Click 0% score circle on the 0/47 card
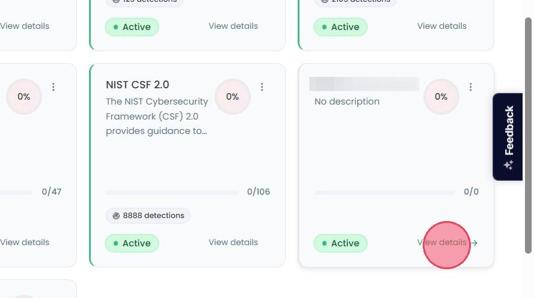The width and height of the screenshot is (534, 298). tap(24, 97)
